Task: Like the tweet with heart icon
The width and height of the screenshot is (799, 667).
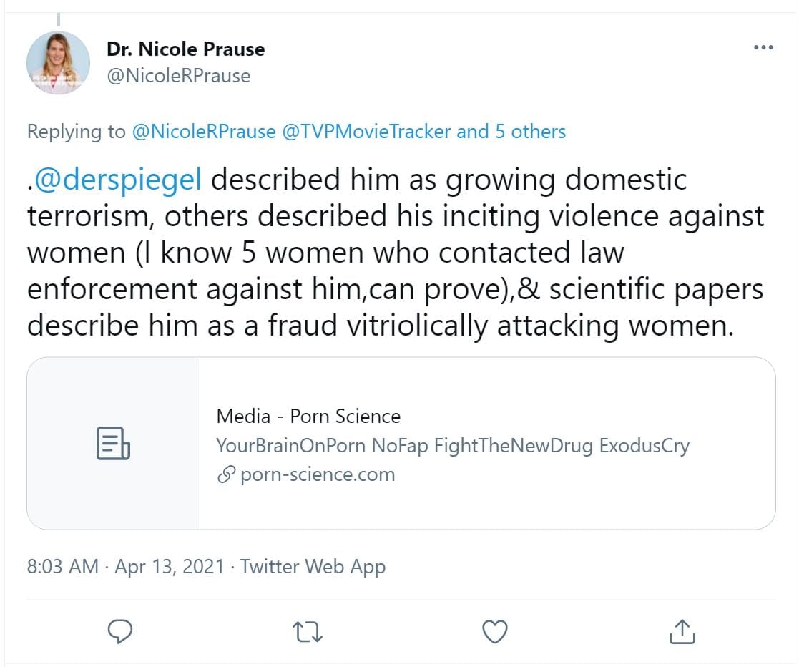Action: click(x=494, y=631)
